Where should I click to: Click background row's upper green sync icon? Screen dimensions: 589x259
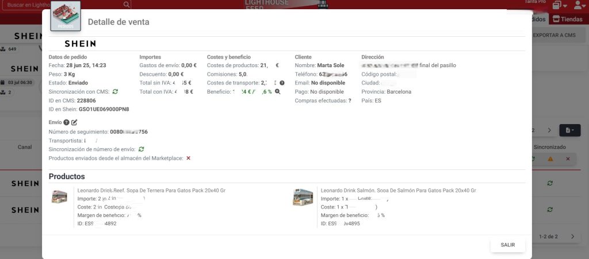[x=550, y=183]
